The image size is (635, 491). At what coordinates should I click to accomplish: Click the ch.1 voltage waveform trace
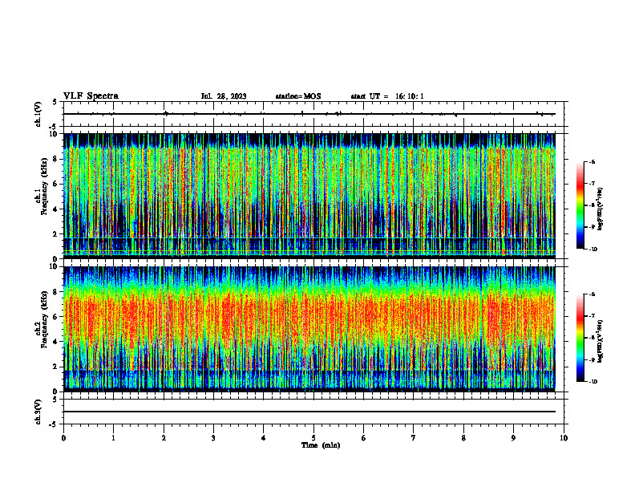309,114
